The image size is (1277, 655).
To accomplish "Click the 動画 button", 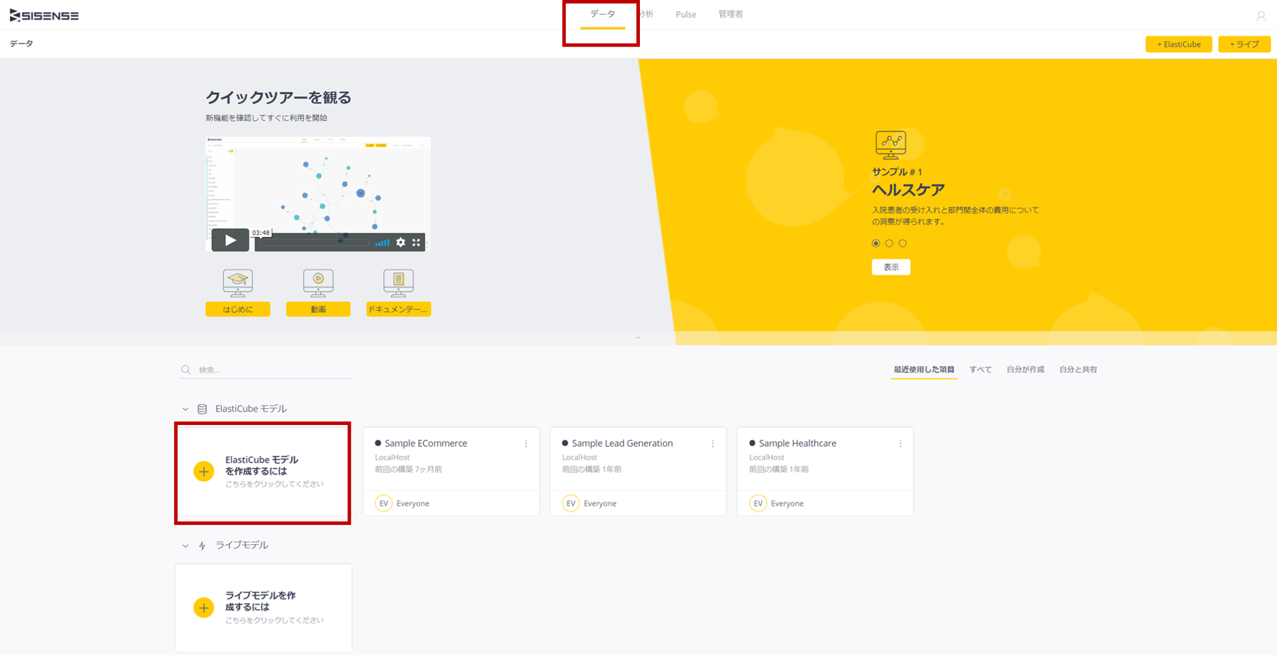I will coord(318,309).
